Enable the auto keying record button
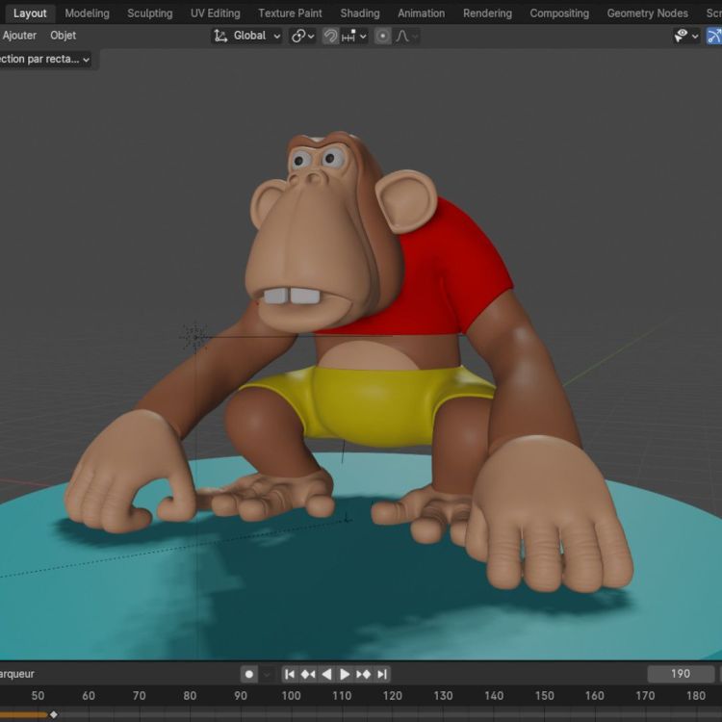Screen dimensions: 722x722 point(248,674)
